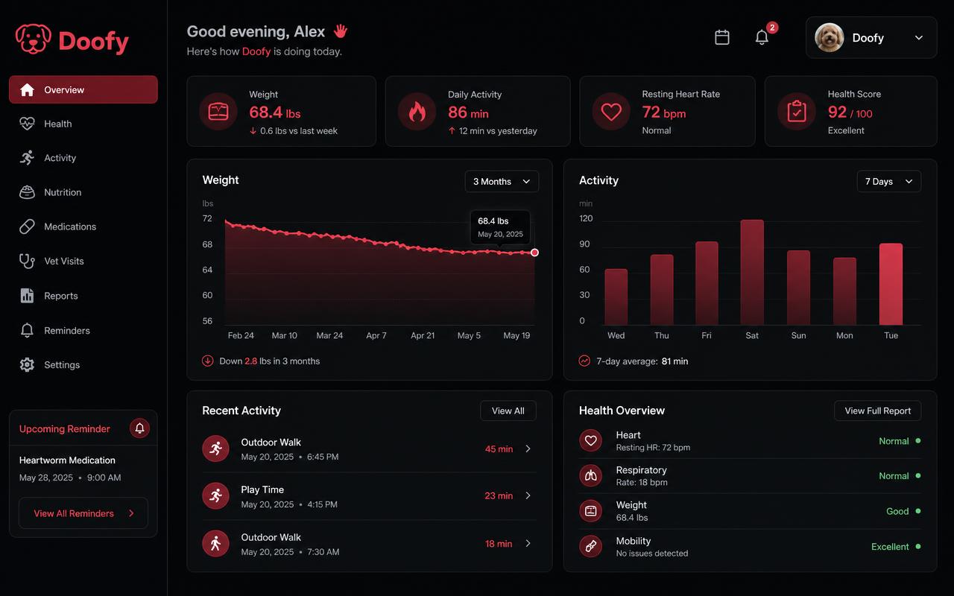Image resolution: width=954 pixels, height=596 pixels.
Task: Click the Saturday activity bar
Action: coord(752,272)
